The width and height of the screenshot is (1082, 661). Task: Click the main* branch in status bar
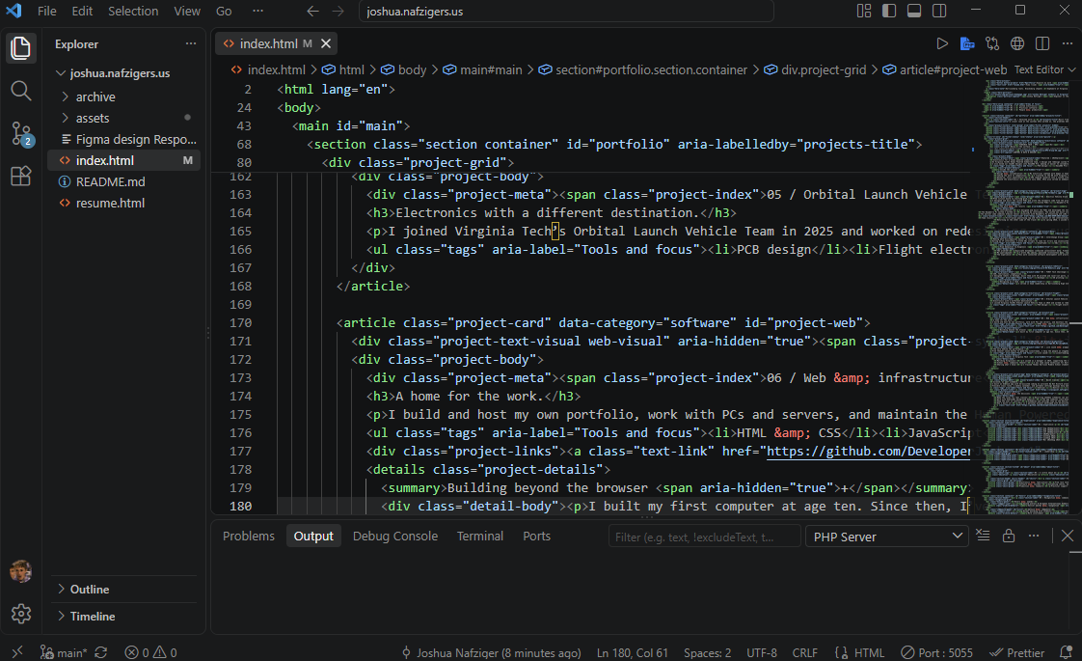pos(64,652)
